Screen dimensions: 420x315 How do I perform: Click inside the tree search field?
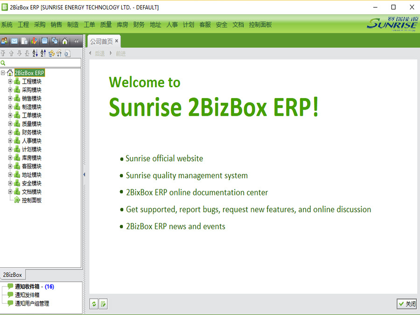tap(41, 63)
